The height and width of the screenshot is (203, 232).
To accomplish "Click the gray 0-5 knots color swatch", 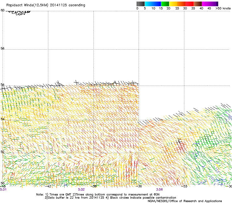I will (x=140, y=4).
